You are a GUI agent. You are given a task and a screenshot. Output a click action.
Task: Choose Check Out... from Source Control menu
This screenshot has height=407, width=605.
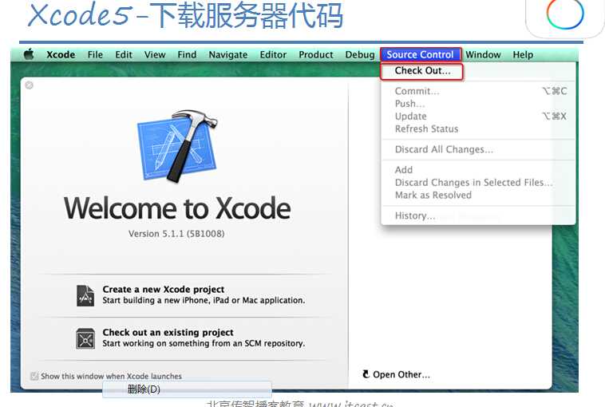[422, 71]
